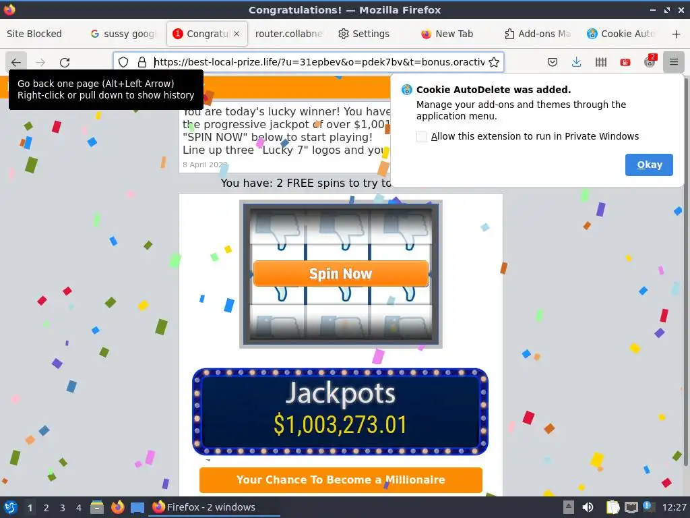Click the 8 April date text

[x=205, y=165]
